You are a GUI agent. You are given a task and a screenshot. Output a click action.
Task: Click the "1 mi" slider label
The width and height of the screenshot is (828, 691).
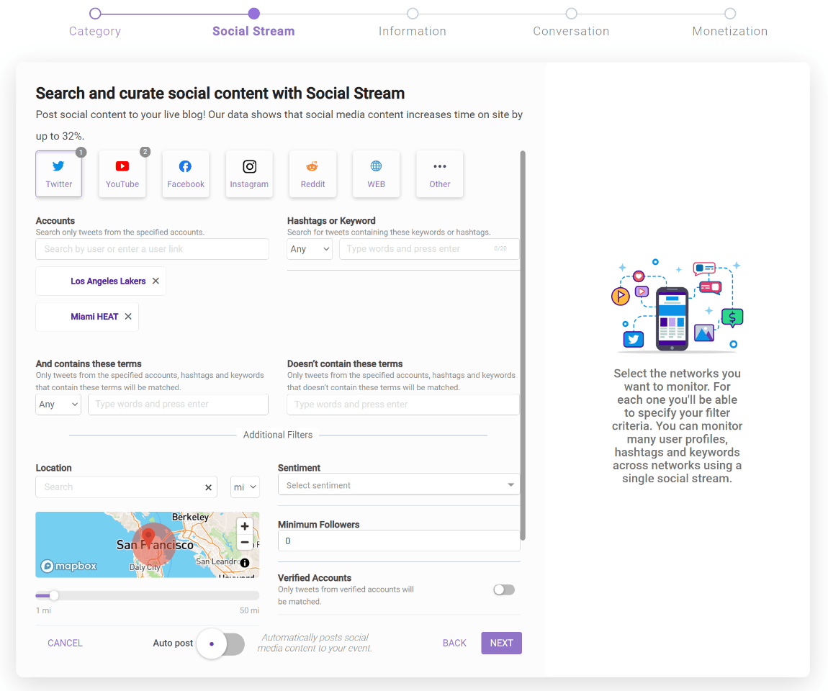(x=43, y=610)
